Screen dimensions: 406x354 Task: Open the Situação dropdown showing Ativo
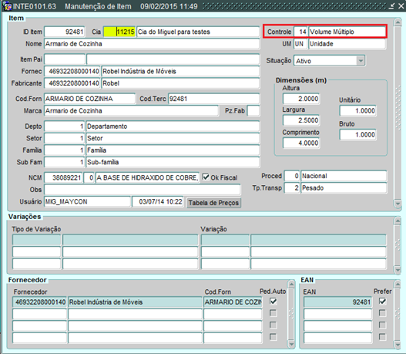(x=361, y=61)
